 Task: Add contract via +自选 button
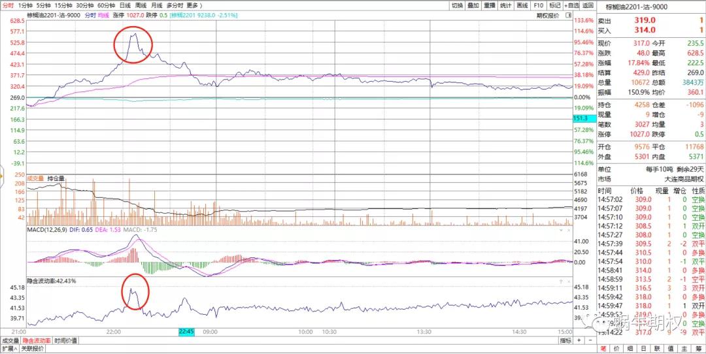click(x=569, y=5)
